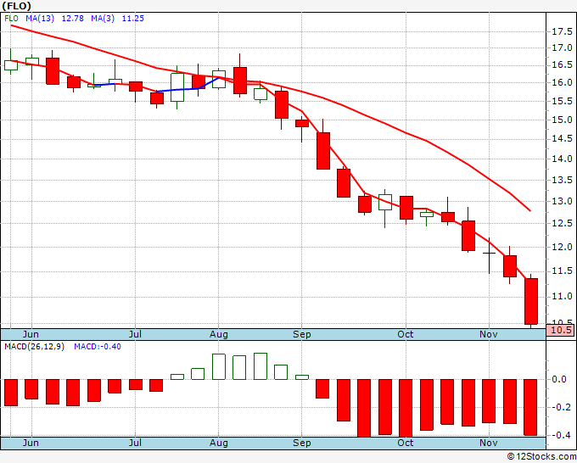Image resolution: width=577 pixels, height=463 pixels.
Task: Click Nov on the price chart date axis
Action: [x=489, y=334]
